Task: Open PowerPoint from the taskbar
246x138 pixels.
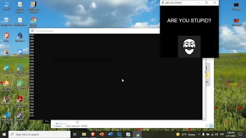Action: pos(102,134)
